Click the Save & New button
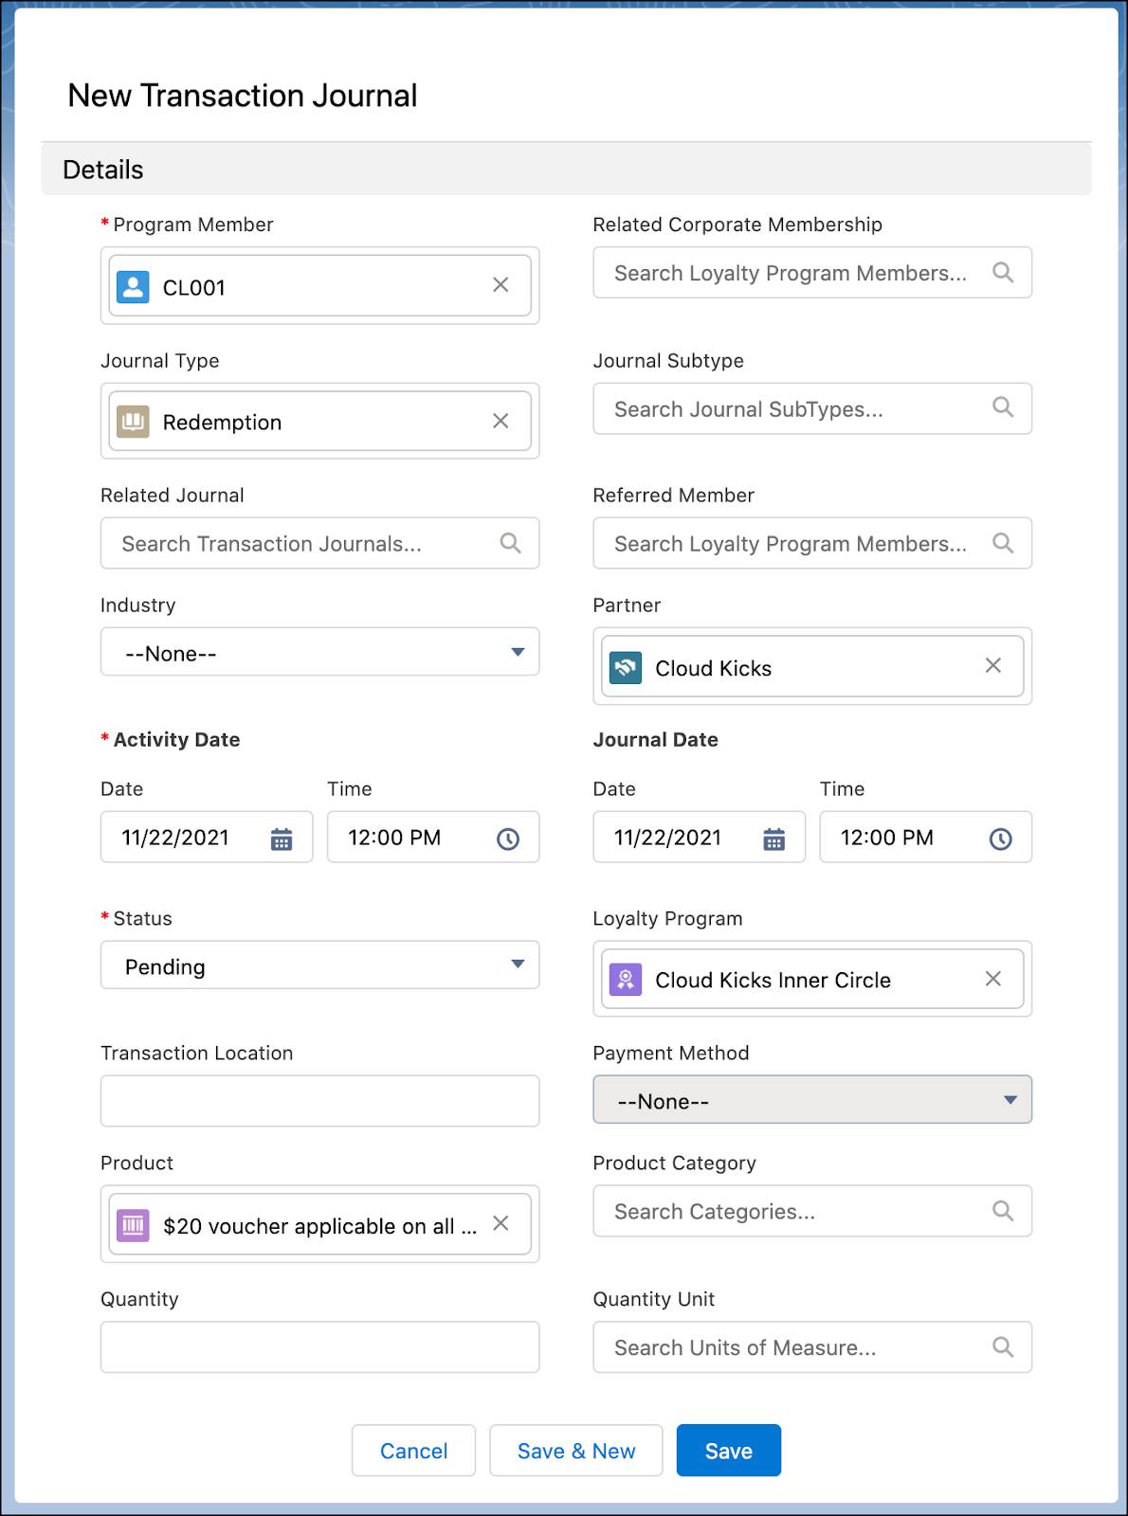This screenshot has height=1516, width=1128. coord(576,1450)
